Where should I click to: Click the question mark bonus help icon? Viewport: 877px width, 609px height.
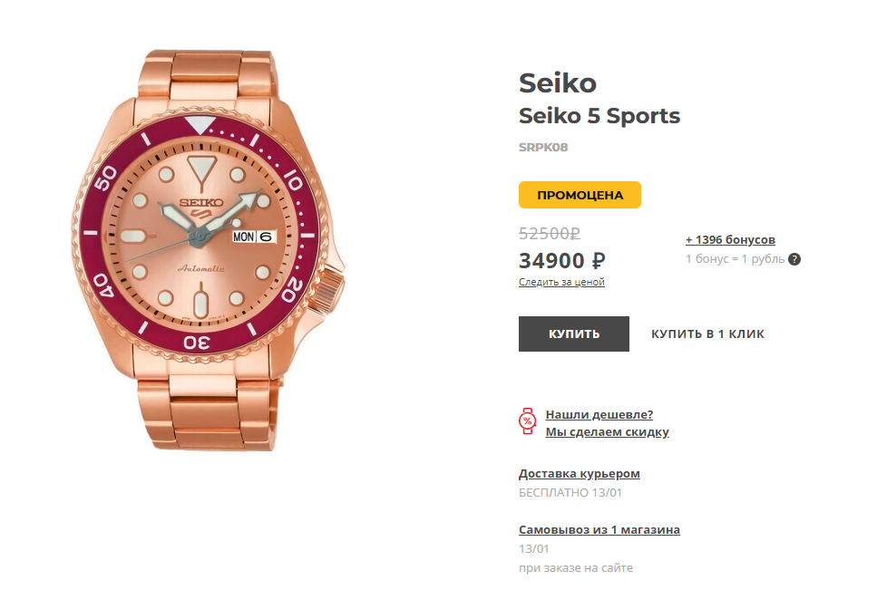point(794,259)
